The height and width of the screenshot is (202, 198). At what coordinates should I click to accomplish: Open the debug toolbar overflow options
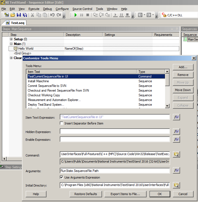pos(133,15)
